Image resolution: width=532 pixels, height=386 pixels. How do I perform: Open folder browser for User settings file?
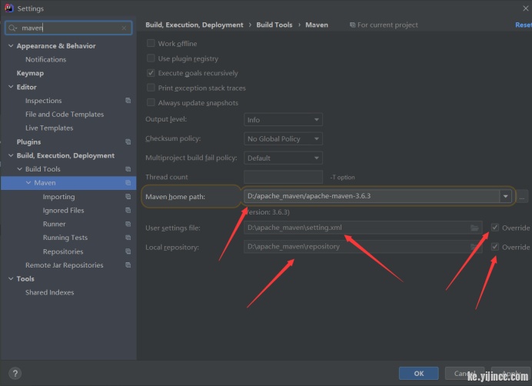pos(474,228)
